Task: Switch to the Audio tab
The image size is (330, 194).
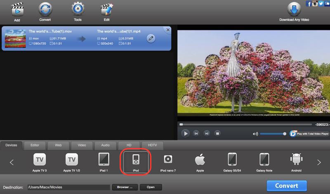Action: pyautogui.click(x=106, y=145)
